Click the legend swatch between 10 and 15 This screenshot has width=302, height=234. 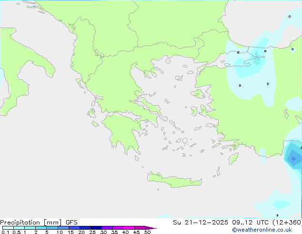[x=63, y=228]
